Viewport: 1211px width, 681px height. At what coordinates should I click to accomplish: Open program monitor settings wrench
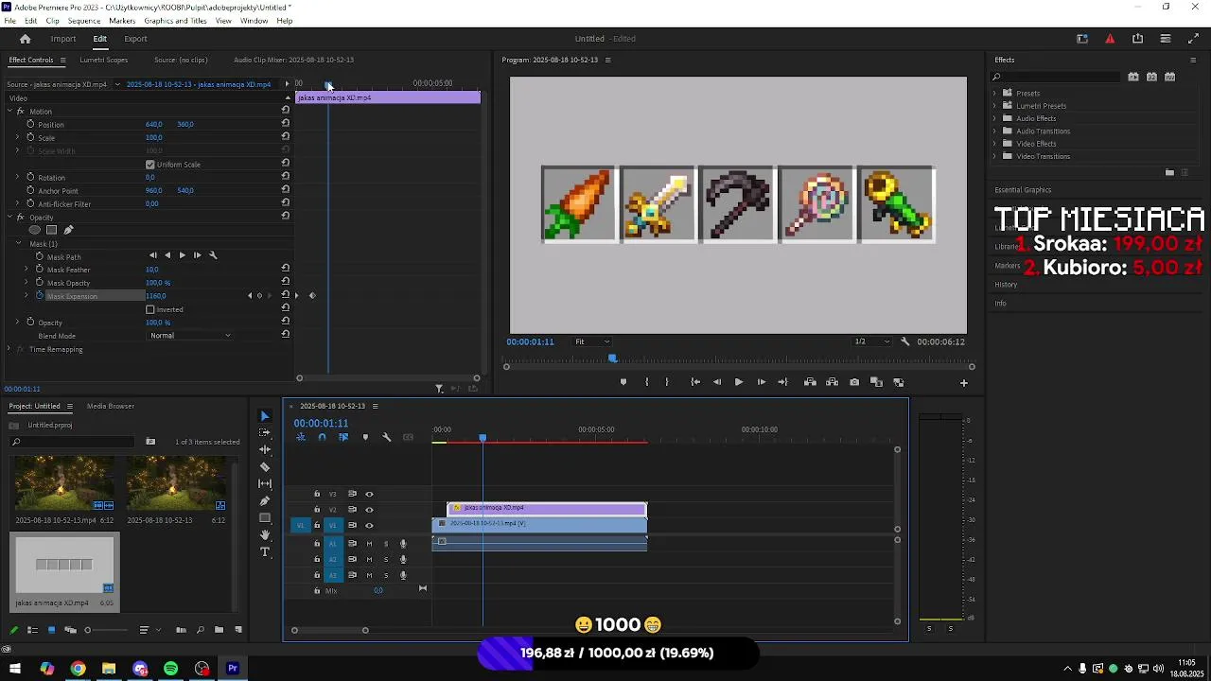tap(905, 341)
